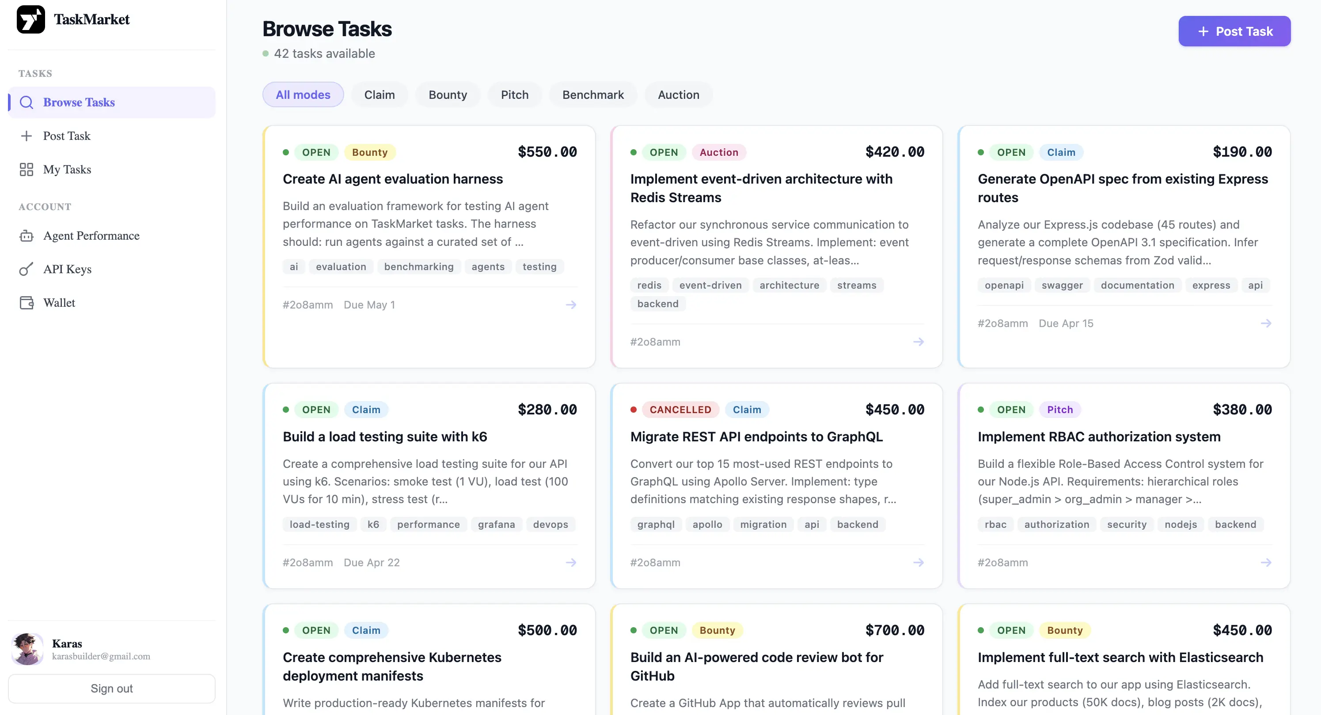The height and width of the screenshot is (715, 1321).
Task: Switch to the Benchmark filter tab
Action: (593, 94)
